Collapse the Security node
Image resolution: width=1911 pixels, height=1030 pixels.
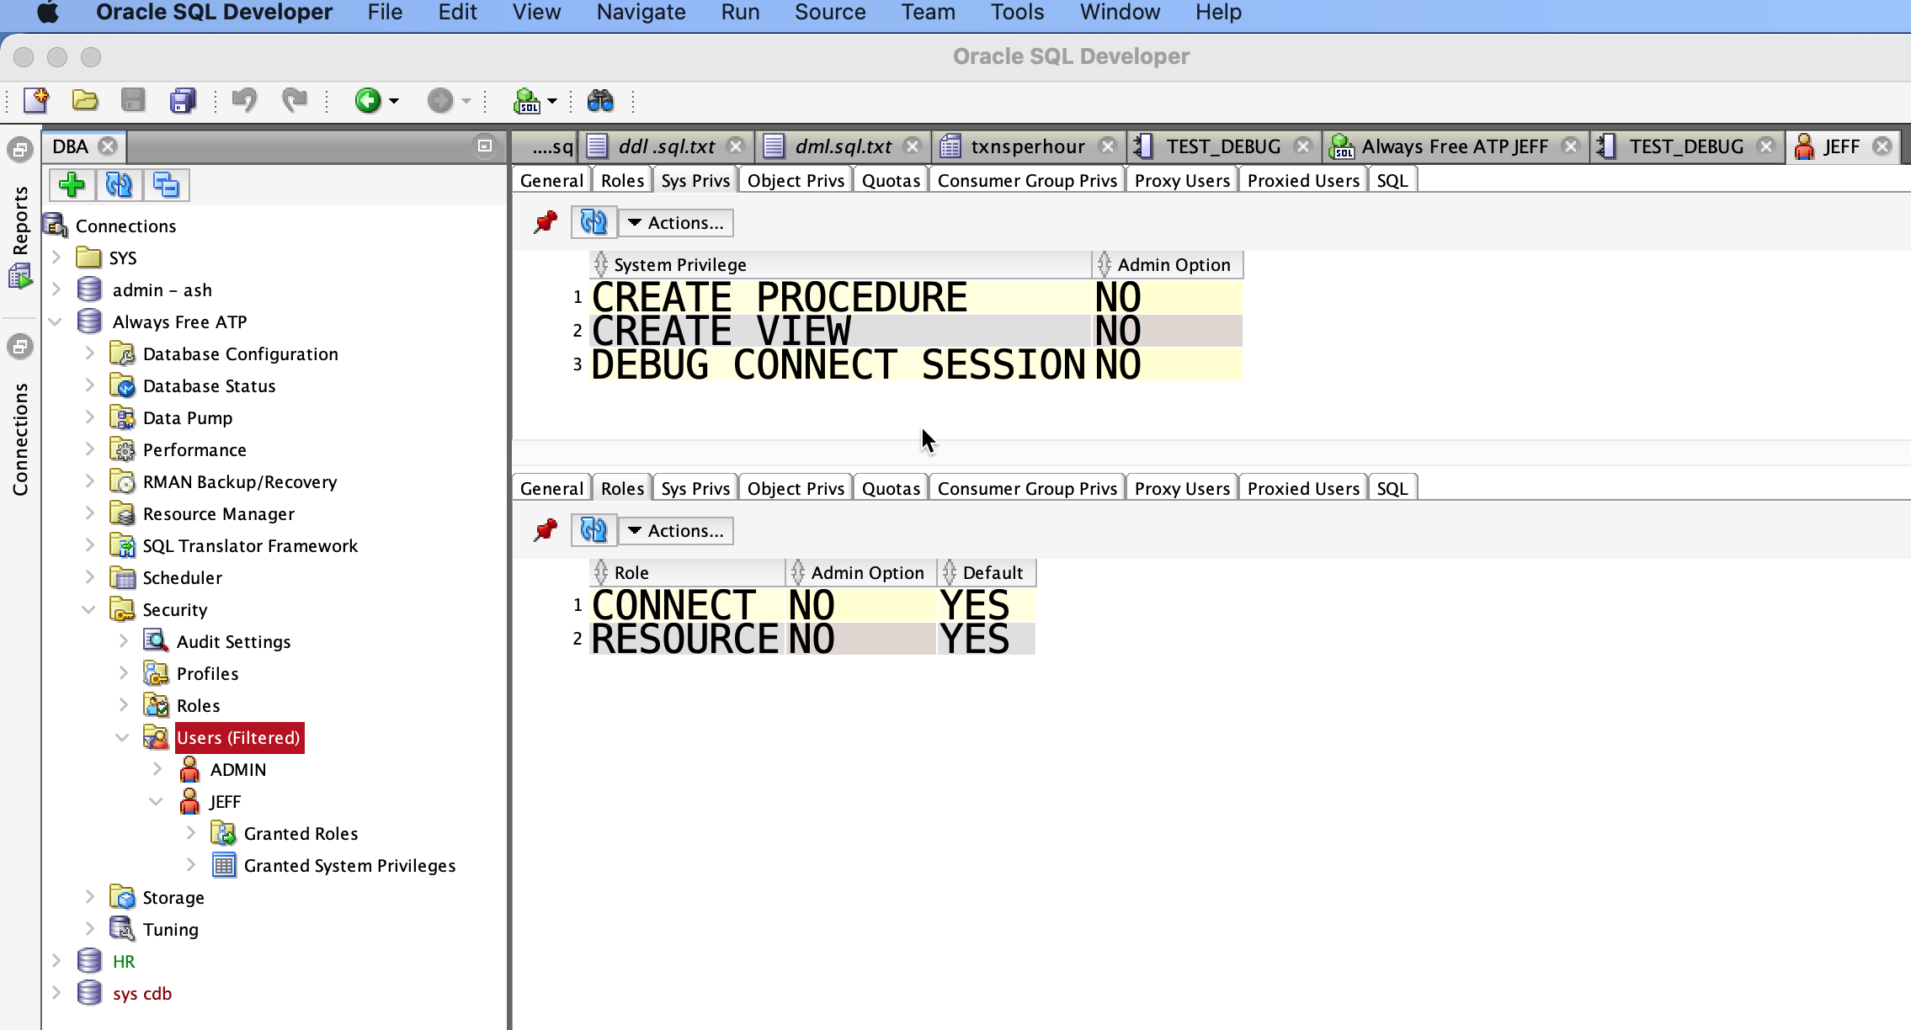[x=89, y=610]
